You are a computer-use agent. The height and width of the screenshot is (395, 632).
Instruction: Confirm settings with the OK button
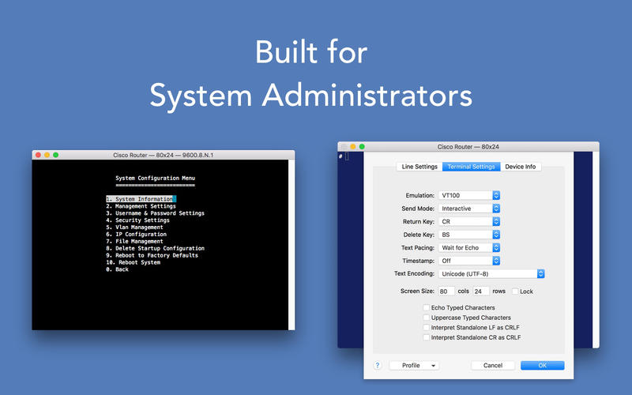pyautogui.click(x=542, y=366)
